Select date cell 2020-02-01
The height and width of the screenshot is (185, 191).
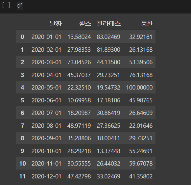click(46, 49)
